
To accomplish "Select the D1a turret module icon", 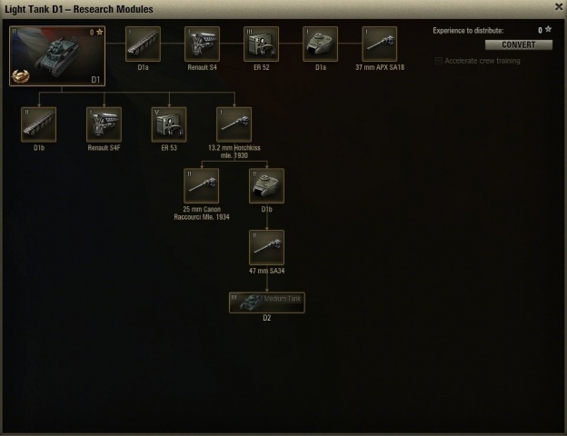I will pyautogui.click(x=320, y=44).
